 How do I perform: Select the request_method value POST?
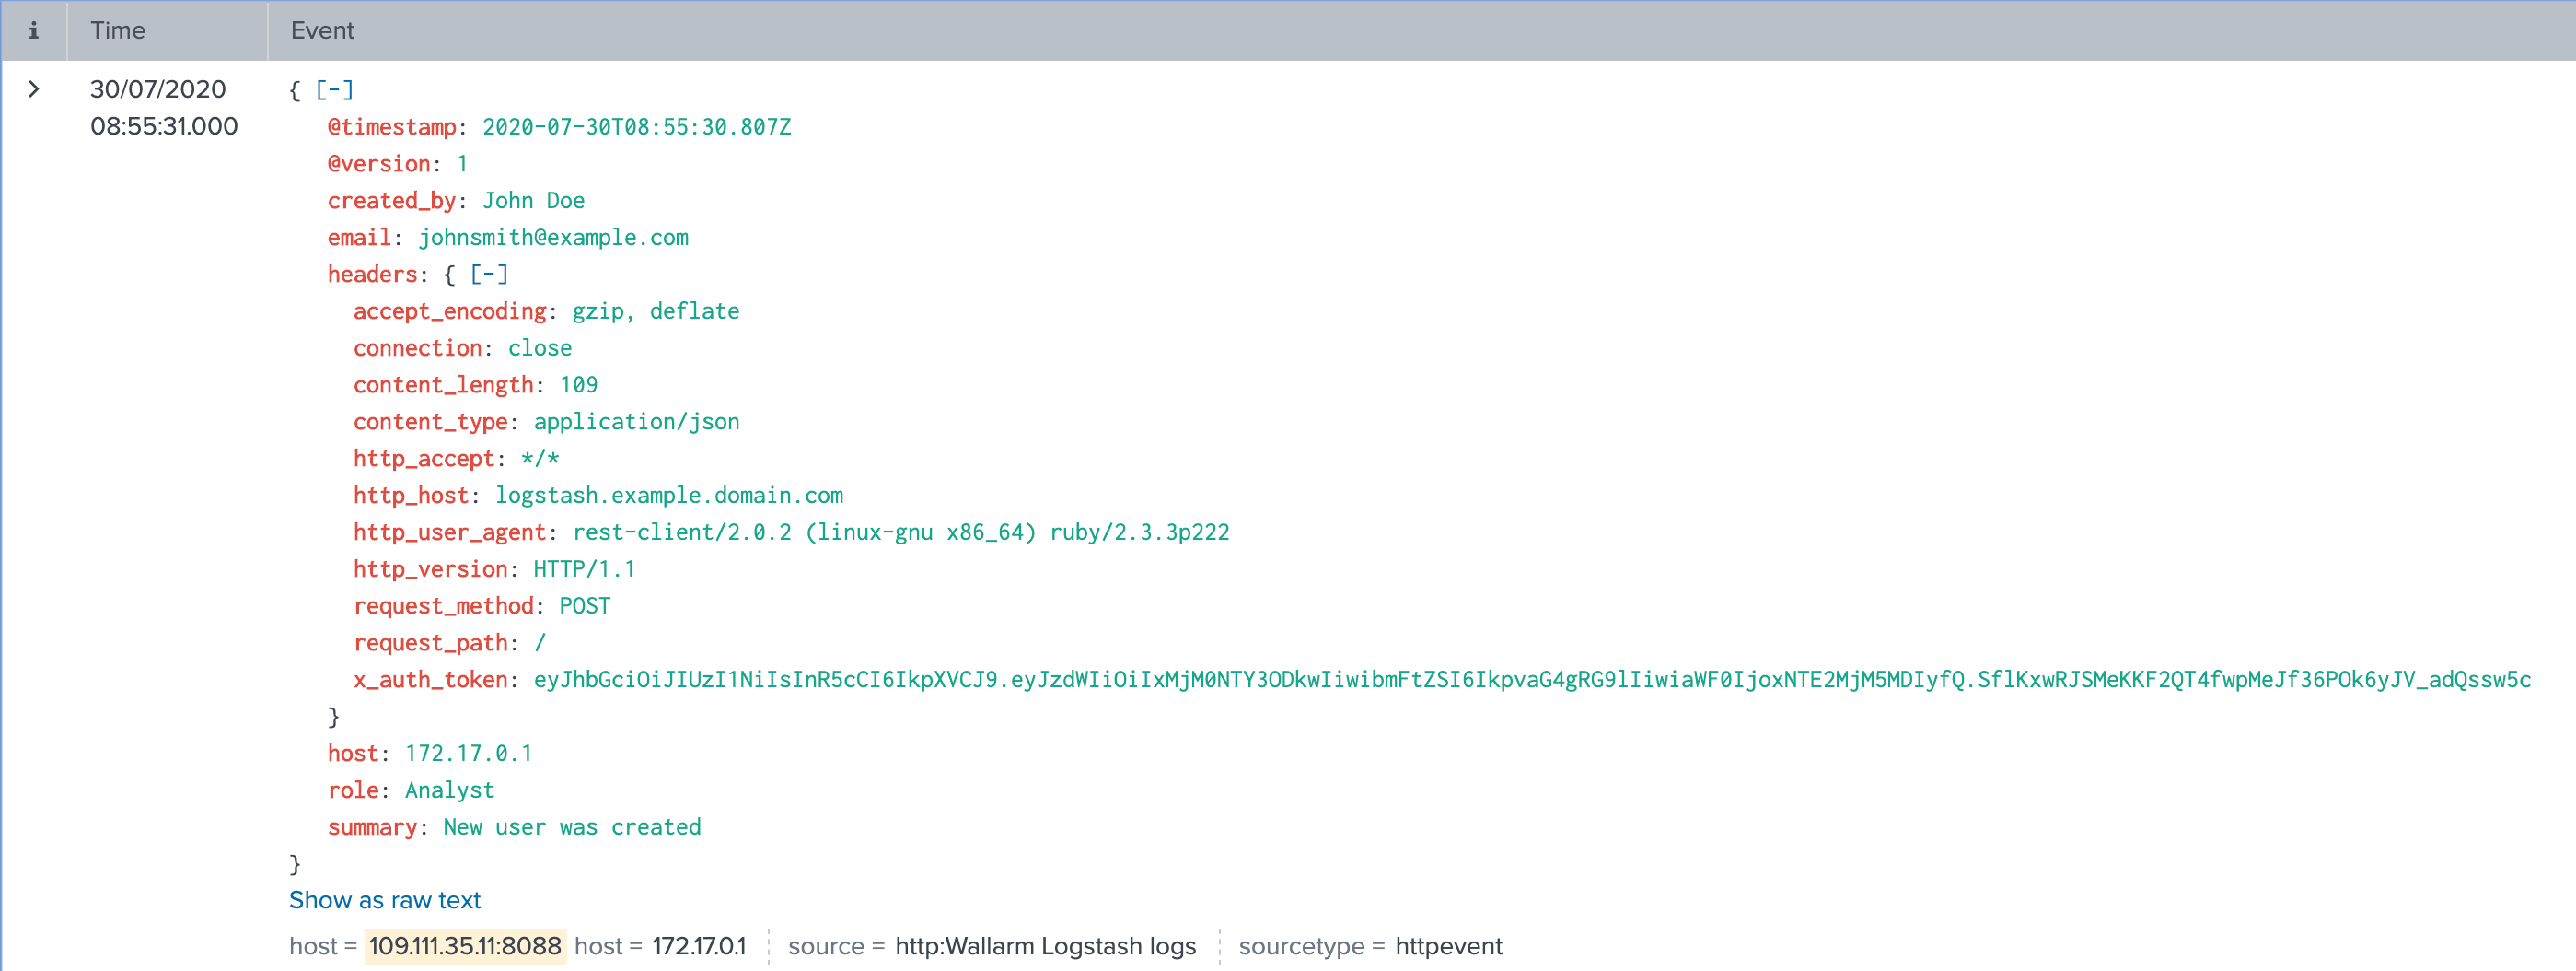point(585,605)
